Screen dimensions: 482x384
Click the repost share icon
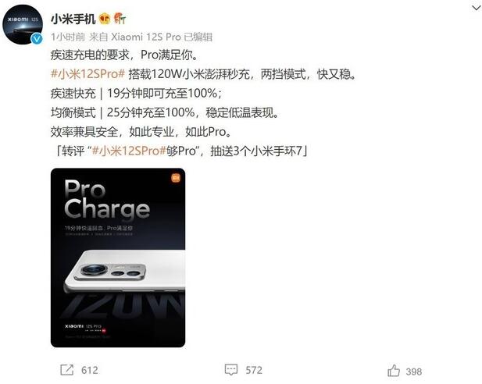click(x=66, y=370)
